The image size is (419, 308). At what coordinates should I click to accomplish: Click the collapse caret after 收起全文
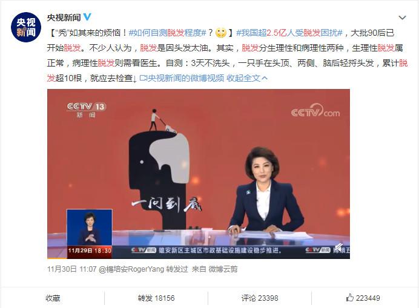point(265,78)
